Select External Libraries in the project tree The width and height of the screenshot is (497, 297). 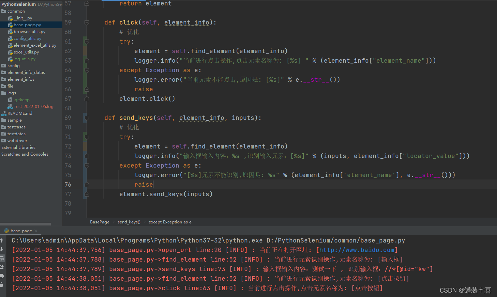(18, 147)
